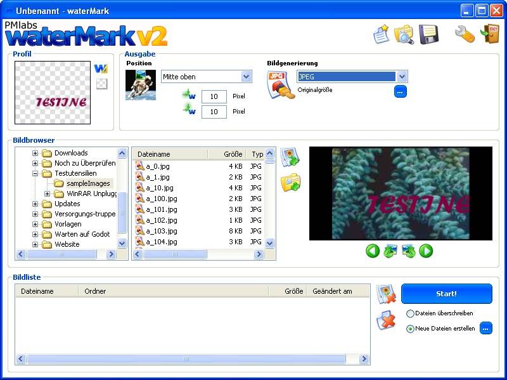507x380 pixels.
Task: Rotate image clockwise icon under preview
Action: [408, 251]
